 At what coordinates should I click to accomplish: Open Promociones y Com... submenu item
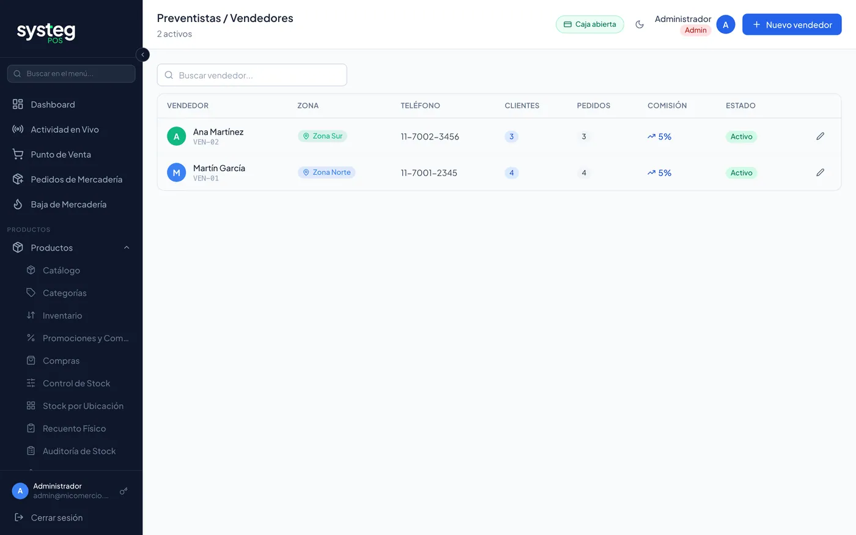78,338
